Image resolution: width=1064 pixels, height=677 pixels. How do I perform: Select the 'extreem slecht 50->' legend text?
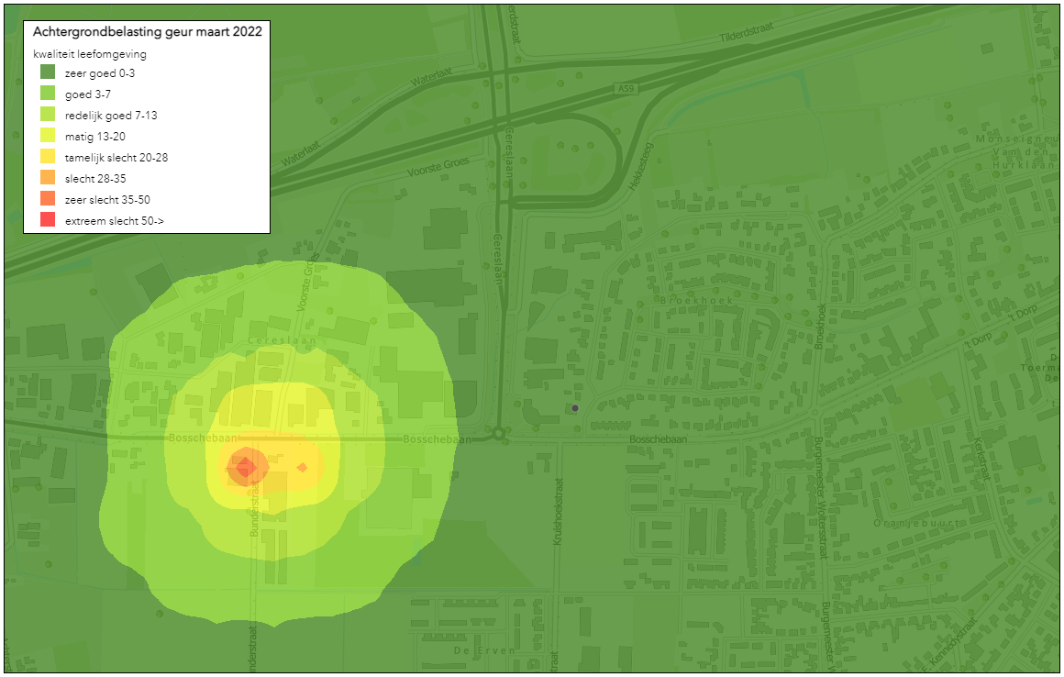coord(114,220)
